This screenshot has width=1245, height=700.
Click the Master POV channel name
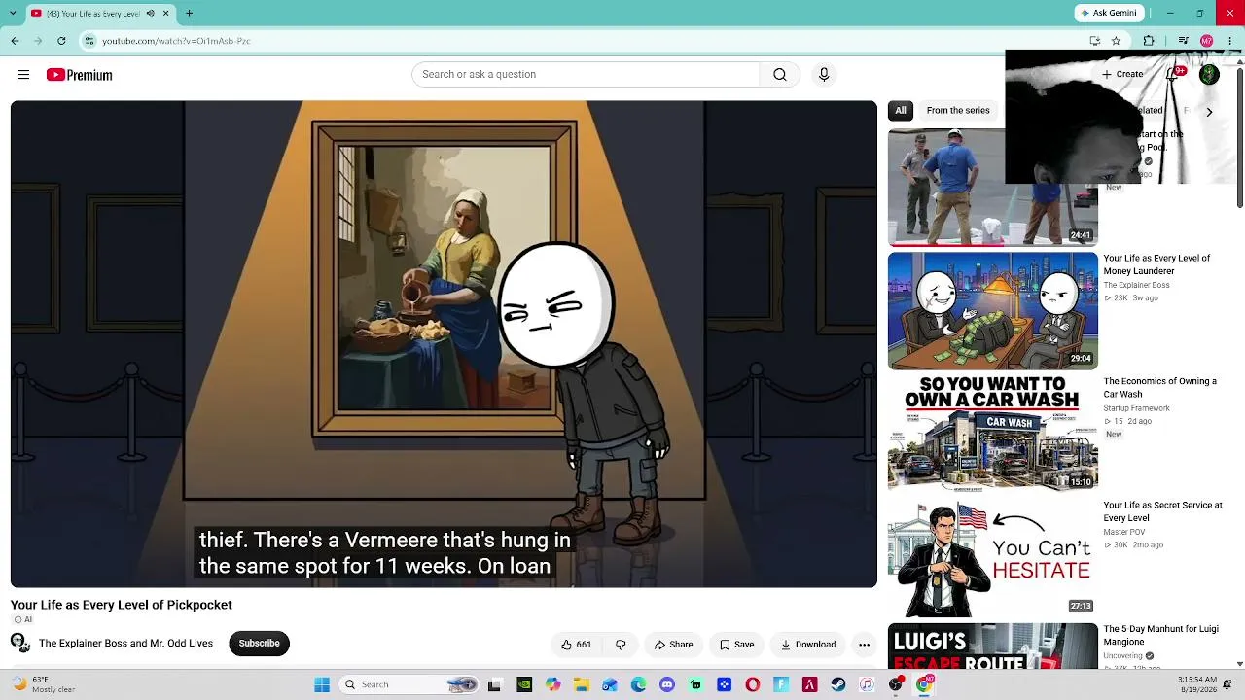click(x=1123, y=532)
